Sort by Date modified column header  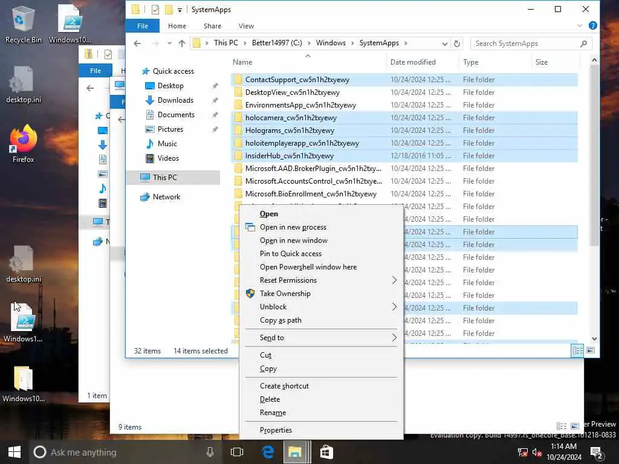[x=423, y=62]
